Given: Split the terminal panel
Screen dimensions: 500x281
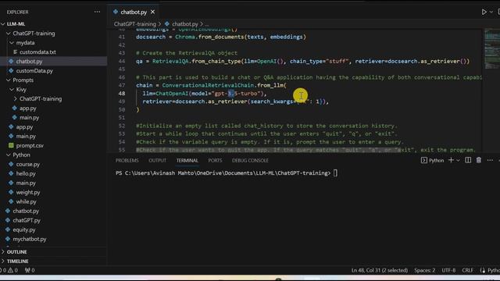Looking at the screenshot, I should (x=468, y=160).
